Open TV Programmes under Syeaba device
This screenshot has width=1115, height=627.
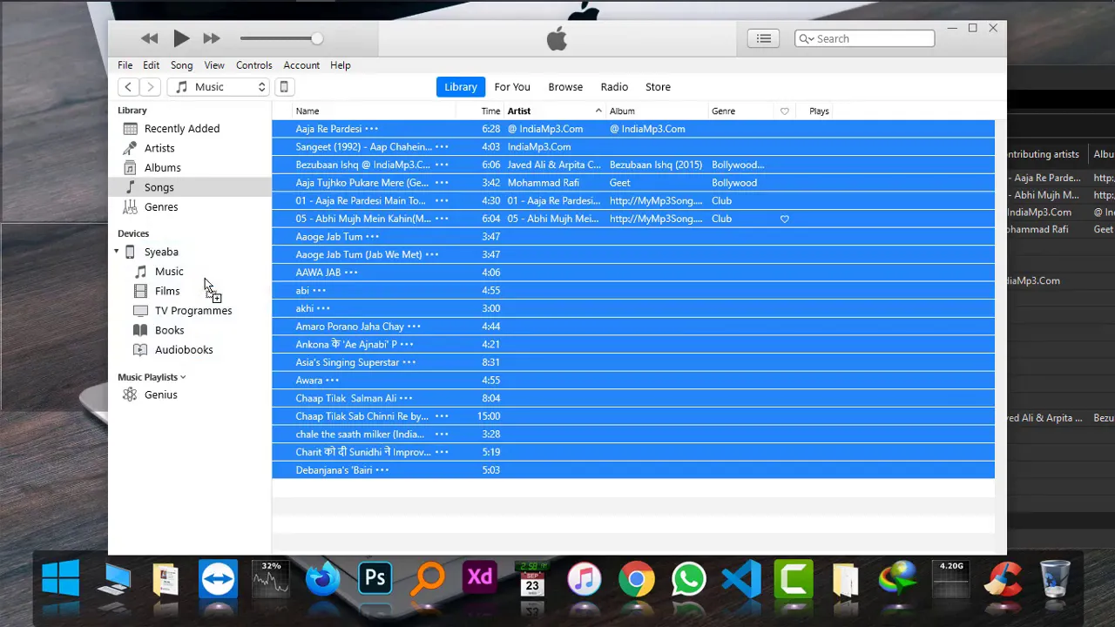coord(193,311)
